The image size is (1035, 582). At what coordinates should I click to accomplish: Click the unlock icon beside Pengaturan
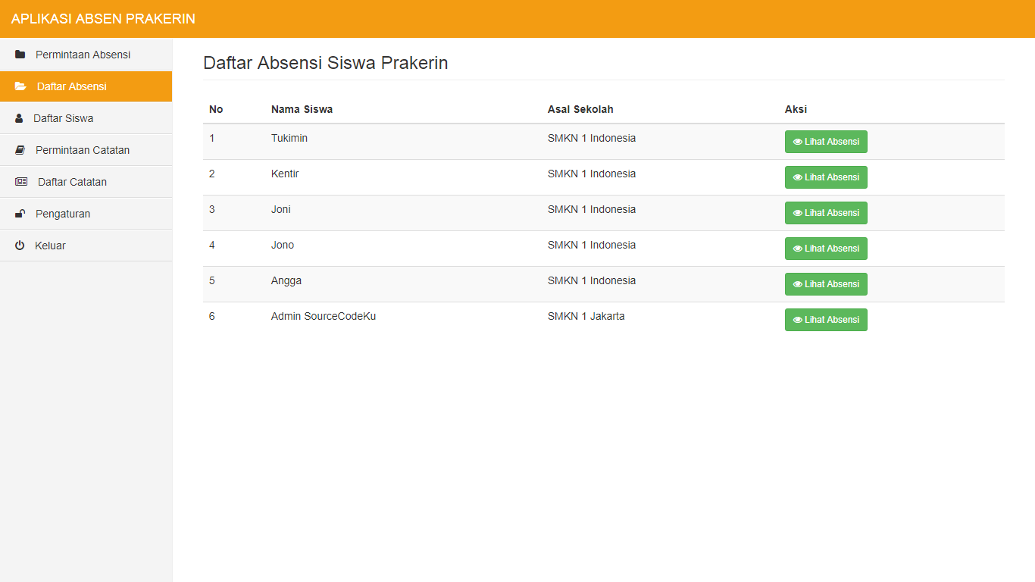pos(20,214)
